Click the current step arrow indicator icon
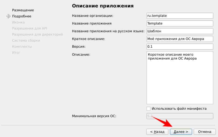This screenshot has height=137, width=218. 8,16
